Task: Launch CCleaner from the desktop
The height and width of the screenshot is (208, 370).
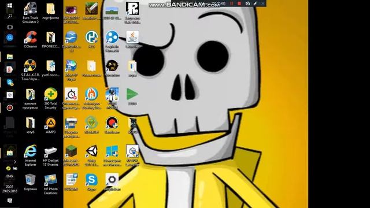Action: point(30,40)
